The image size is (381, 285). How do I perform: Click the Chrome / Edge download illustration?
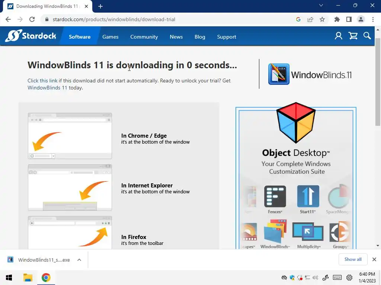coord(70,136)
